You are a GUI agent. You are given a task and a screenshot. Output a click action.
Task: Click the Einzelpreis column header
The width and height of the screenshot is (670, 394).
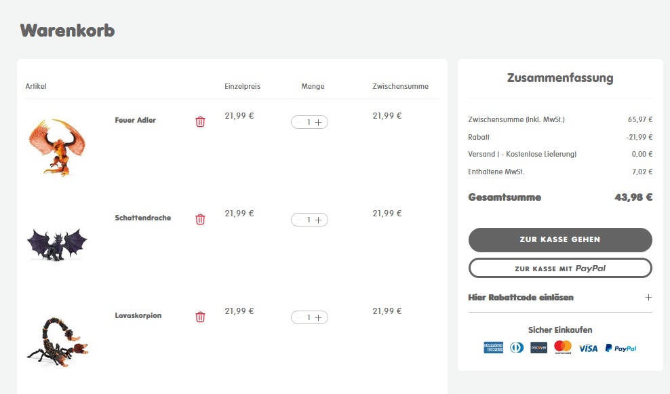tap(242, 86)
